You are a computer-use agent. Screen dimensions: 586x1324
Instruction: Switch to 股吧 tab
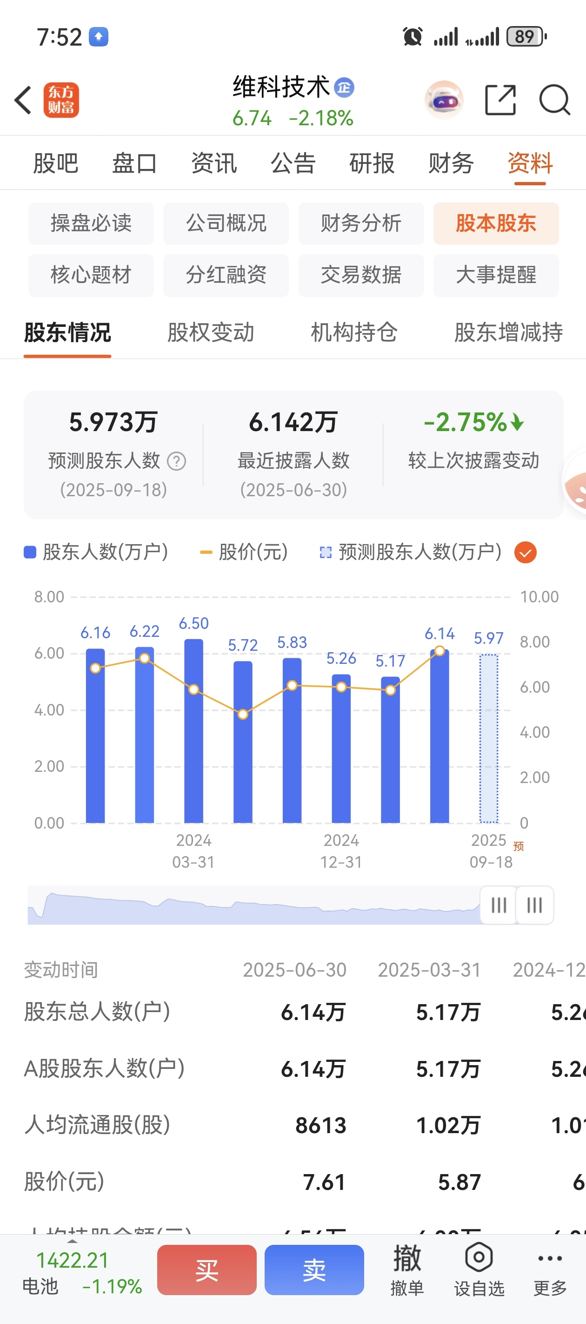pos(55,163)
